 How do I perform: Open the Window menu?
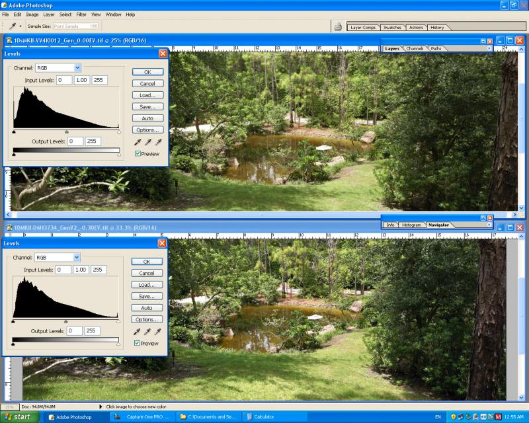pyautogui.click(x=113, y=15)
